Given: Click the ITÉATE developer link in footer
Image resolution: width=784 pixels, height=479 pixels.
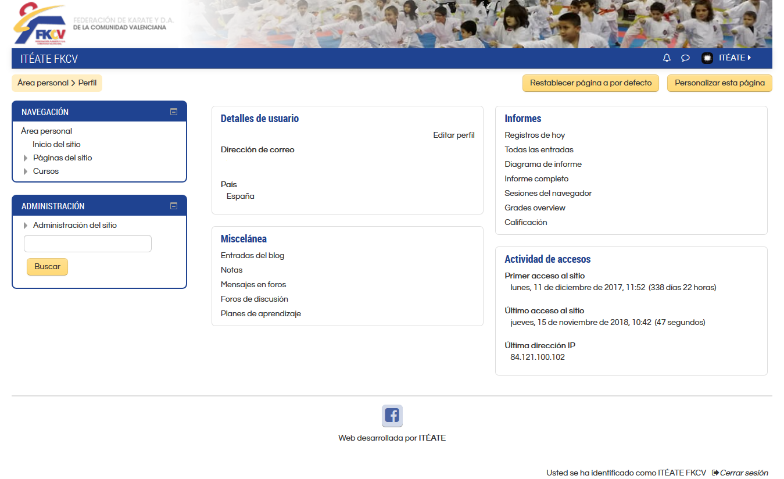Looking at the screenshot, I should coord(432,438).
